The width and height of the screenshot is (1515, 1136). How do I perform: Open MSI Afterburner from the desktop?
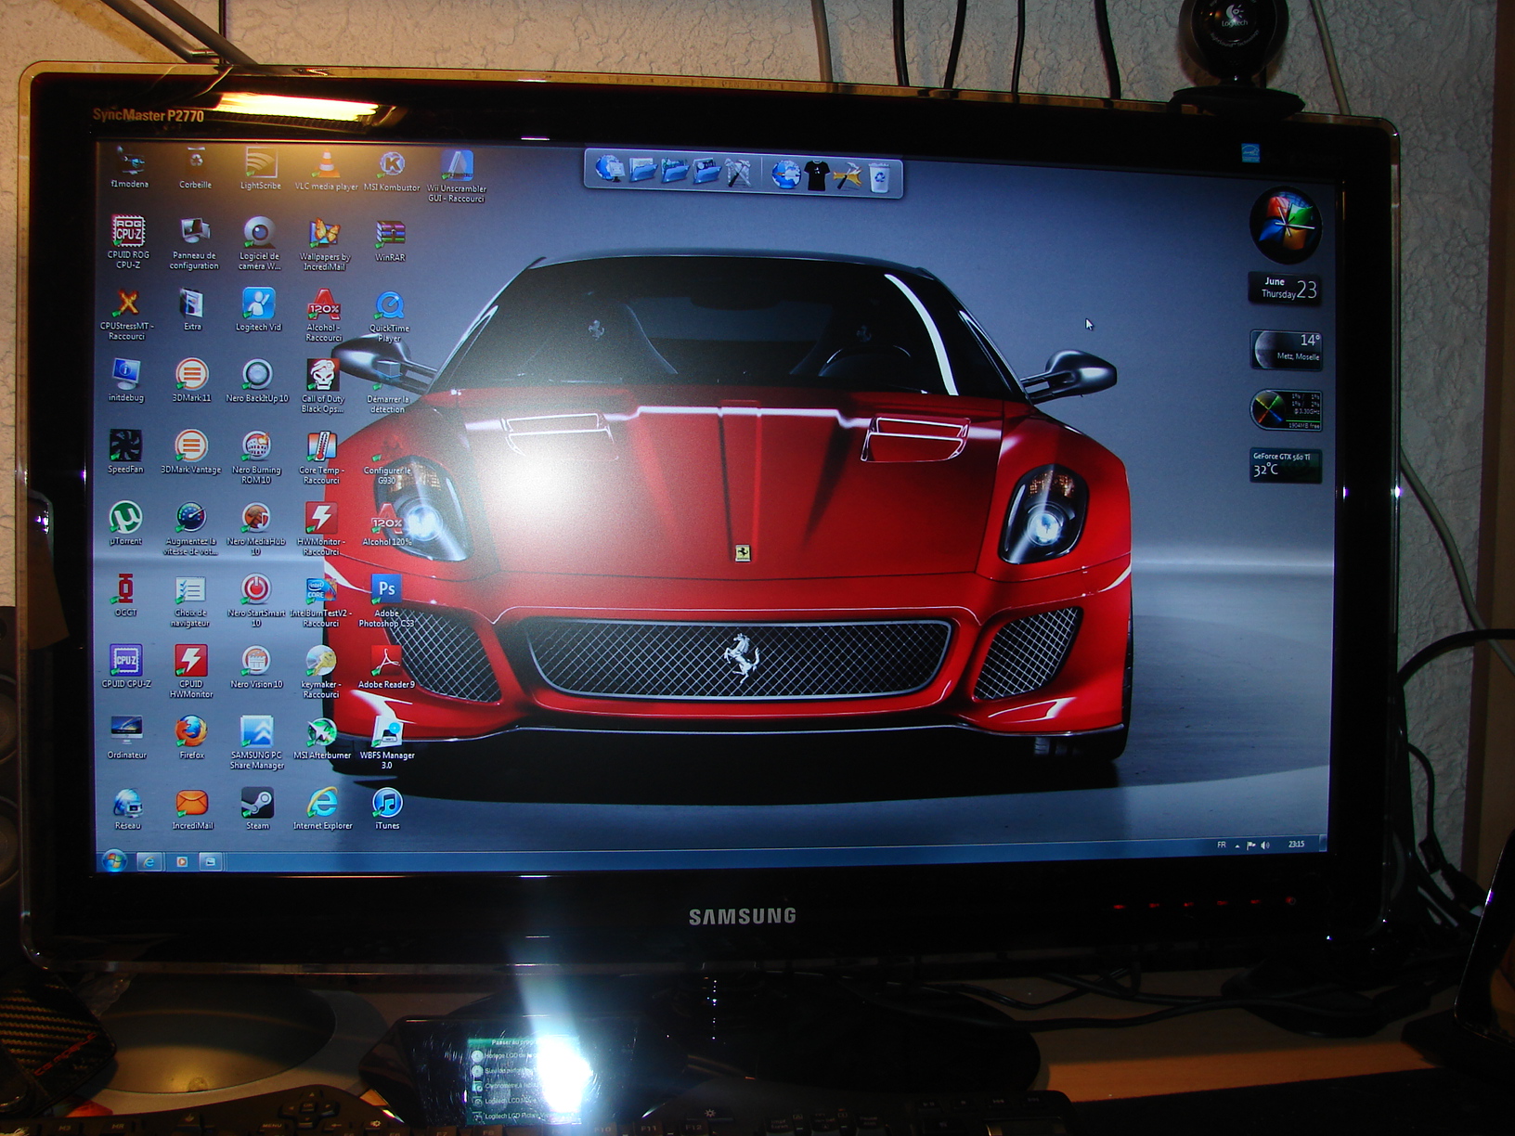tap(322, 733)
